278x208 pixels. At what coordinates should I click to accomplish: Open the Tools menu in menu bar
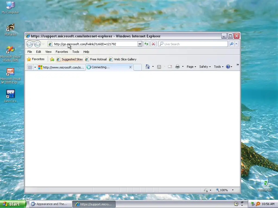coord(76,52)
